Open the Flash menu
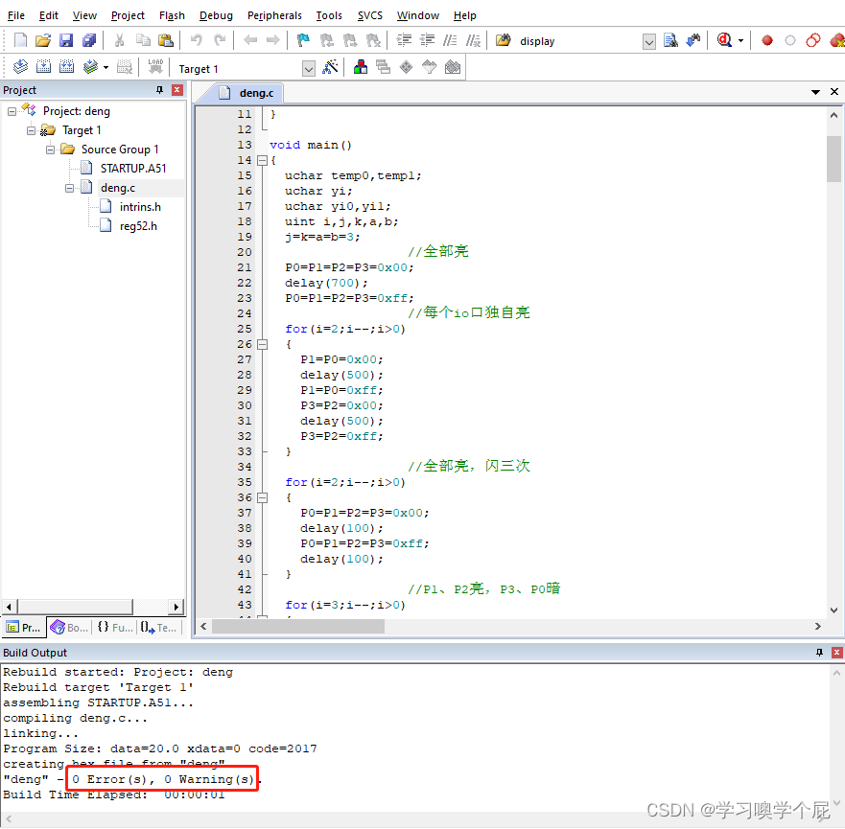 click(x=172, y=15)
